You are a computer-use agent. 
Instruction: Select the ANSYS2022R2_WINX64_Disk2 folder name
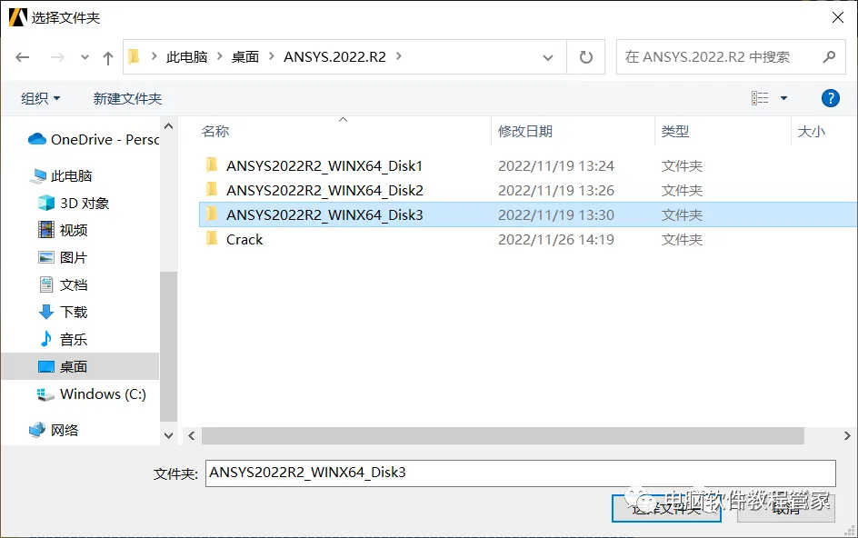pyautogui.click(x=324, y=191)
